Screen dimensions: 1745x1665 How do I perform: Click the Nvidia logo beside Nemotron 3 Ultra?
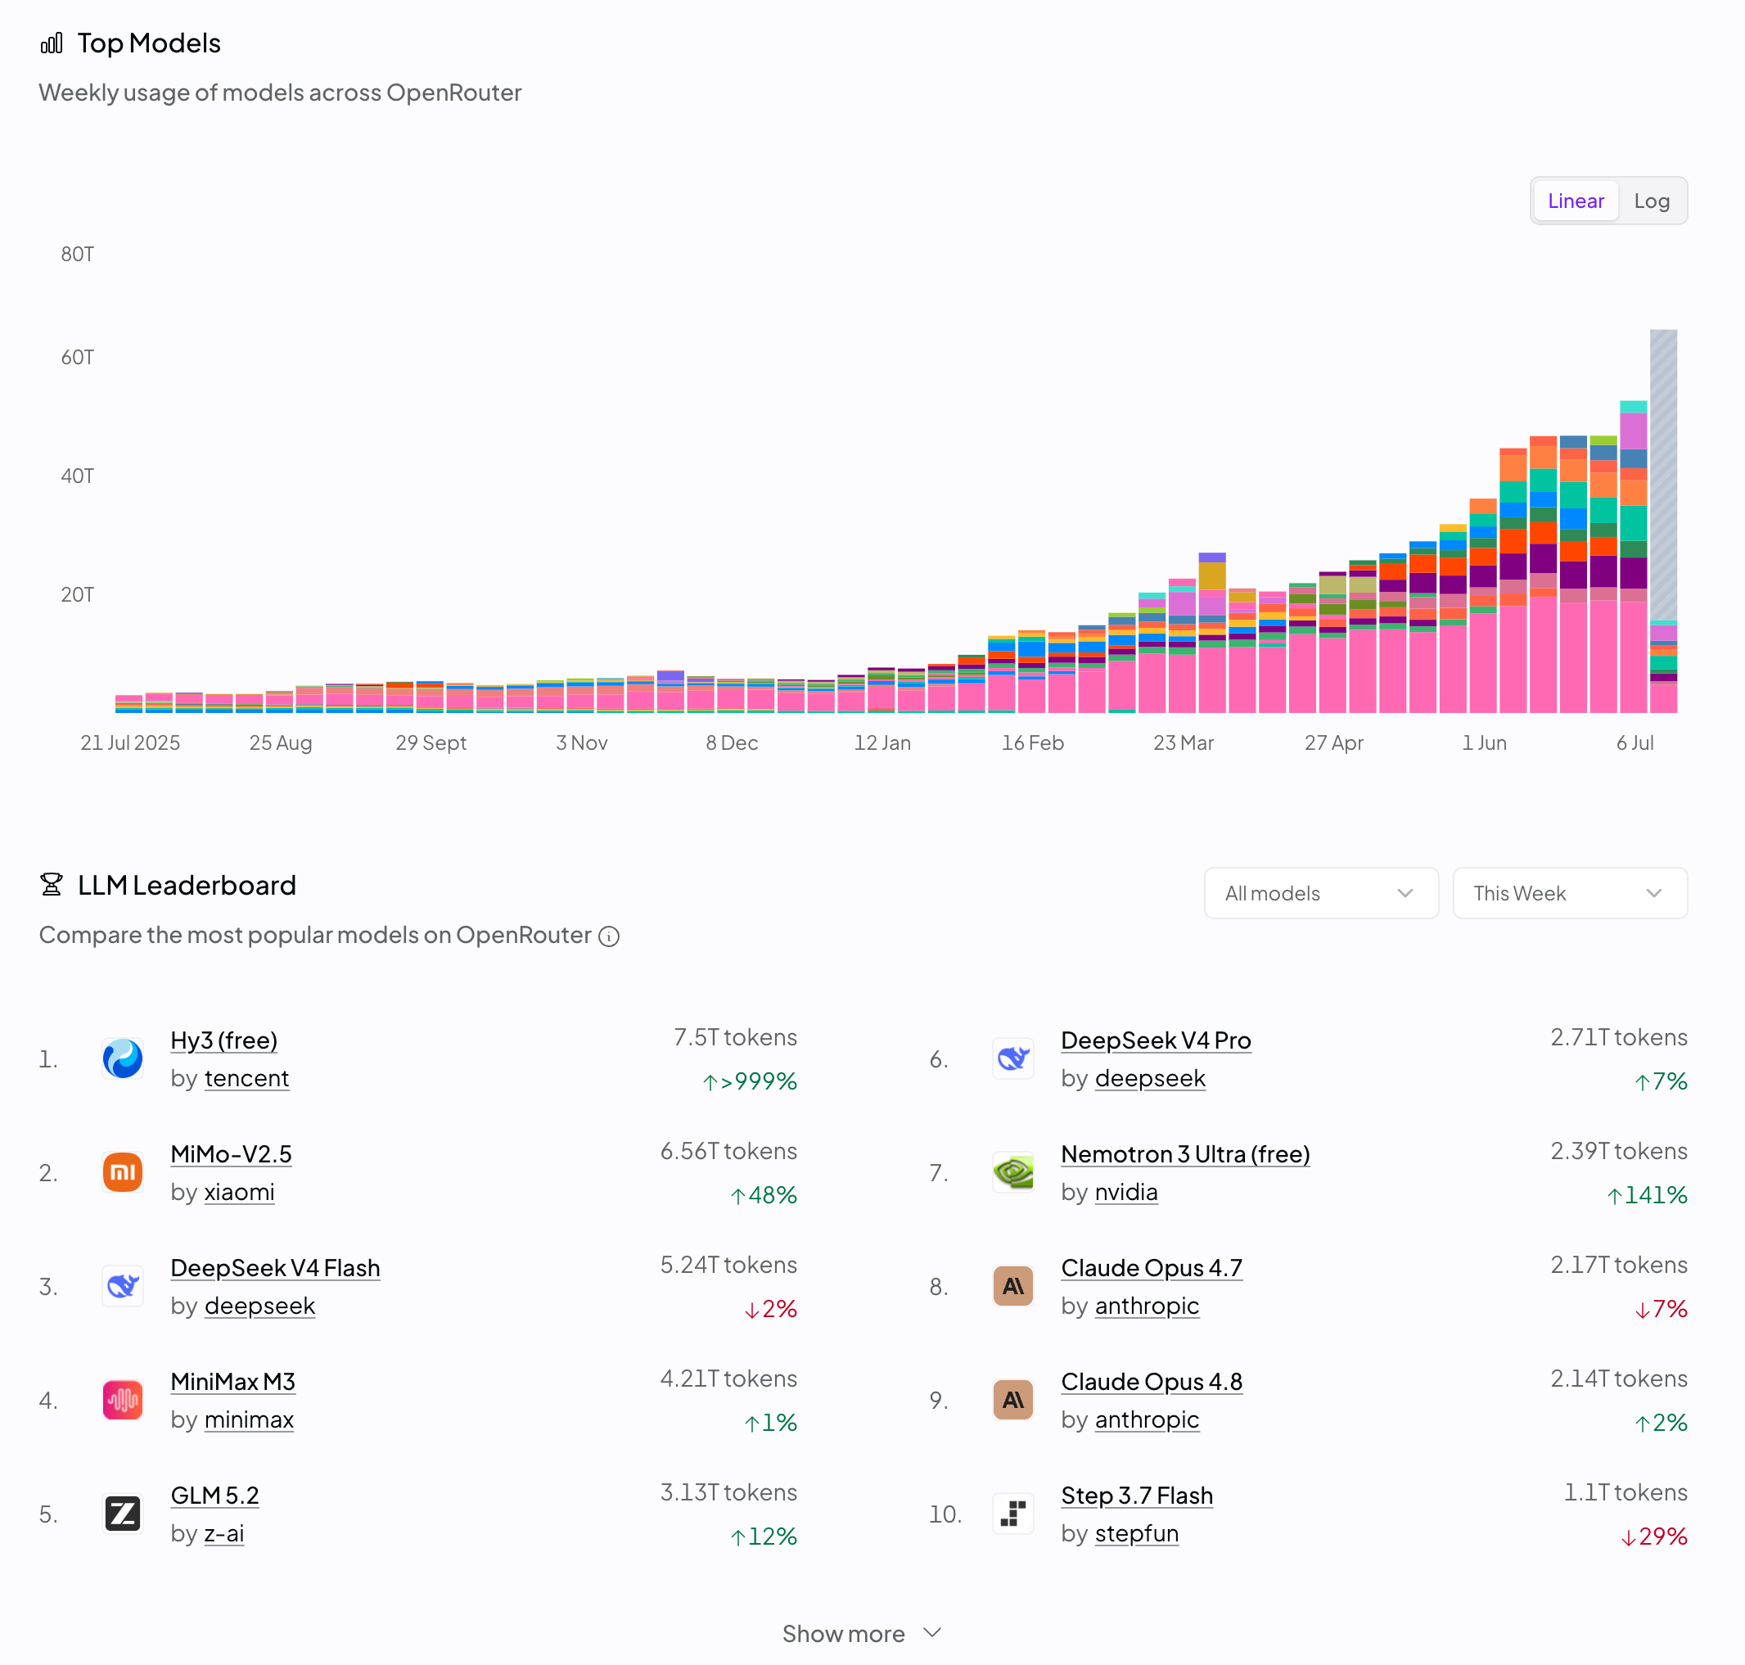1012,1172
